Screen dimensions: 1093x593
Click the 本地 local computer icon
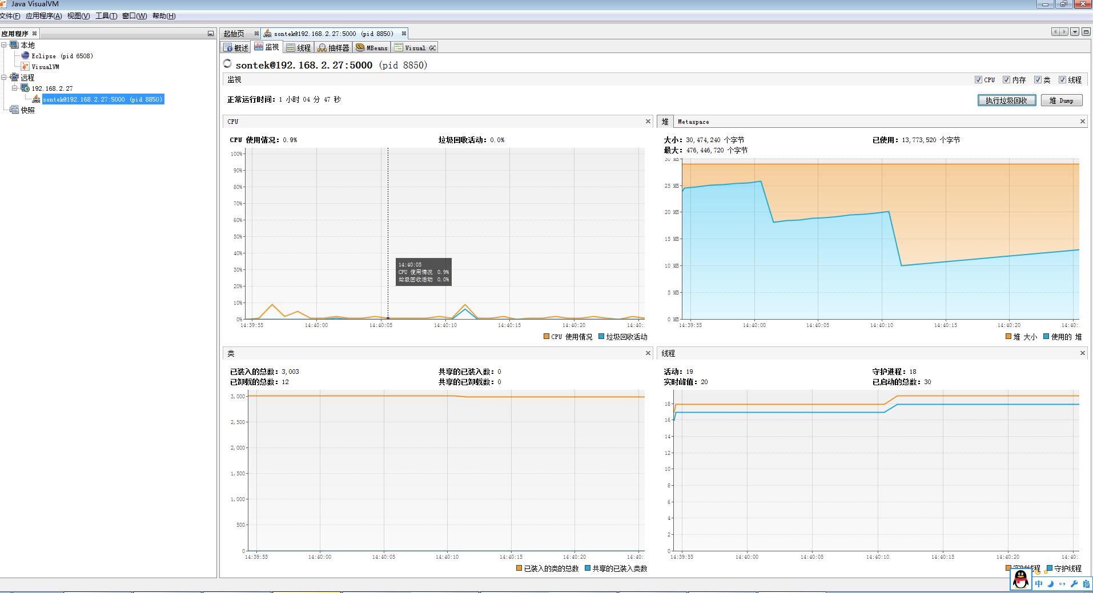[x=14, y=45]
